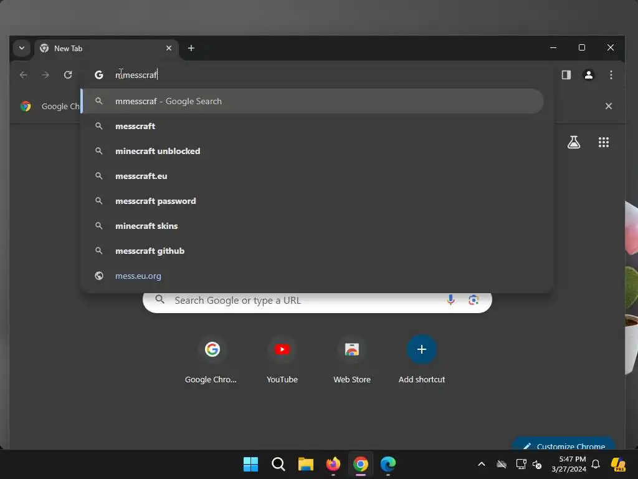Open File Explorer from taskbar
The image size is (638, 479).
tap(305, 464)
